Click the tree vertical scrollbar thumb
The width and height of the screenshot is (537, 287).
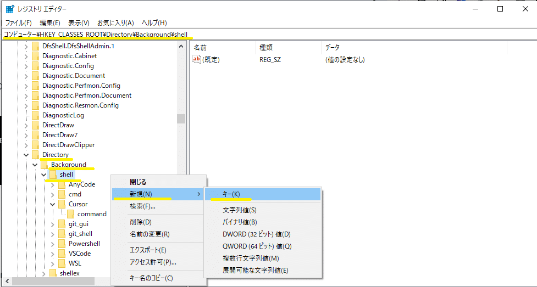point(181,119)
